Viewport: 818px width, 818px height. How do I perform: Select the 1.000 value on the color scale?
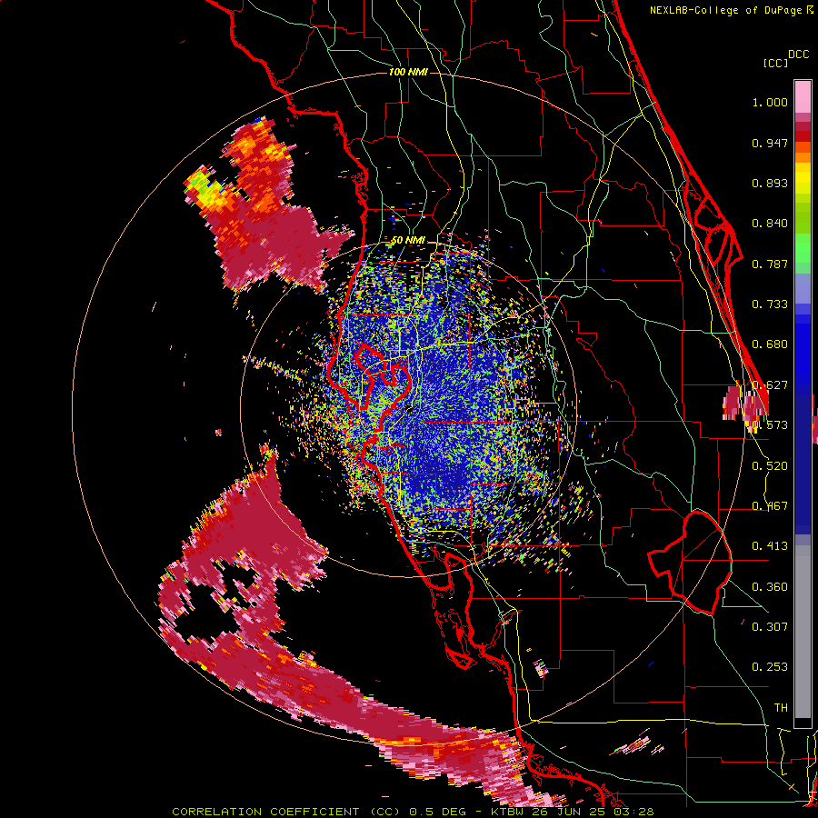770,102
